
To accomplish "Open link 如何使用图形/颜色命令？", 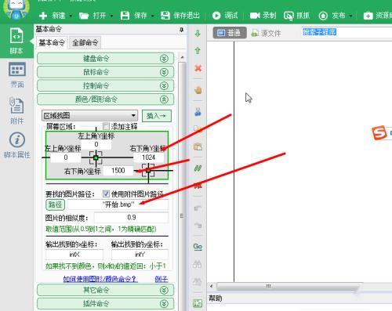I will [x=100, y=279].
